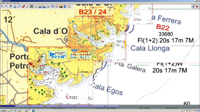The height and width of the screenshot is (112, 200).
Task: Select the highlighted first chart bar segment
Action: coord(7,106)
